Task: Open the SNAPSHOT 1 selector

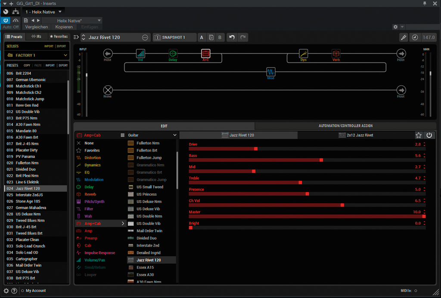Action: [174, 37]
